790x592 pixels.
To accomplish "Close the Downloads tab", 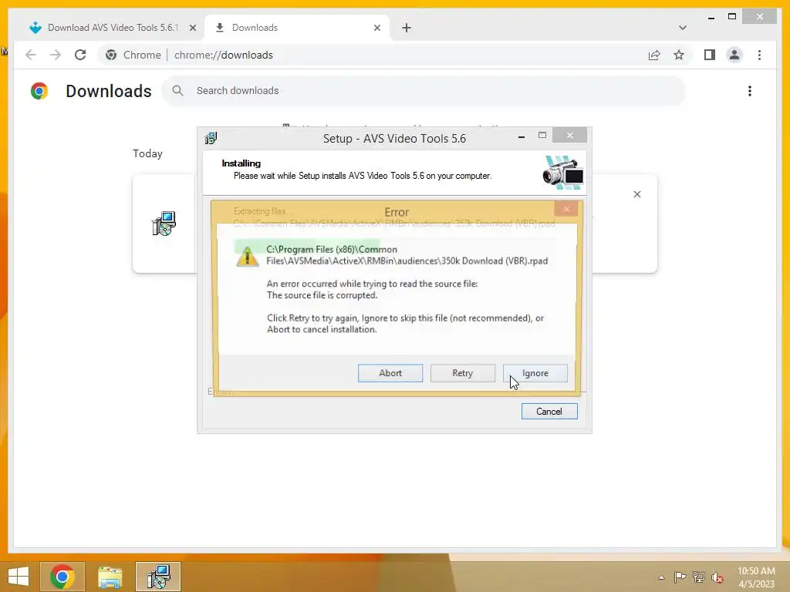I will (x=376, y=29).
